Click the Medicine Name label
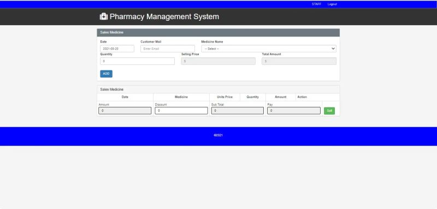Screen dimensions: 437x209 coord(212,41)
